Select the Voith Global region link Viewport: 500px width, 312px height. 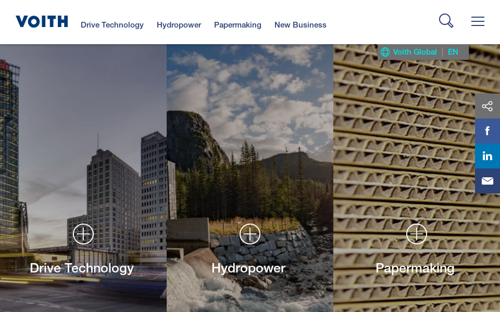click(x=415, y=52)
